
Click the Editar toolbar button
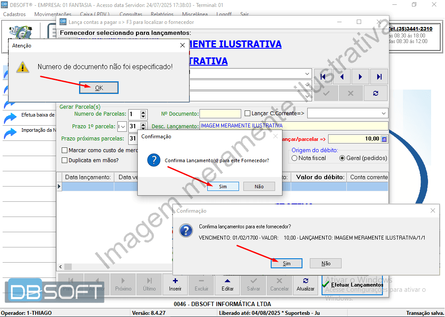point(227,284)
